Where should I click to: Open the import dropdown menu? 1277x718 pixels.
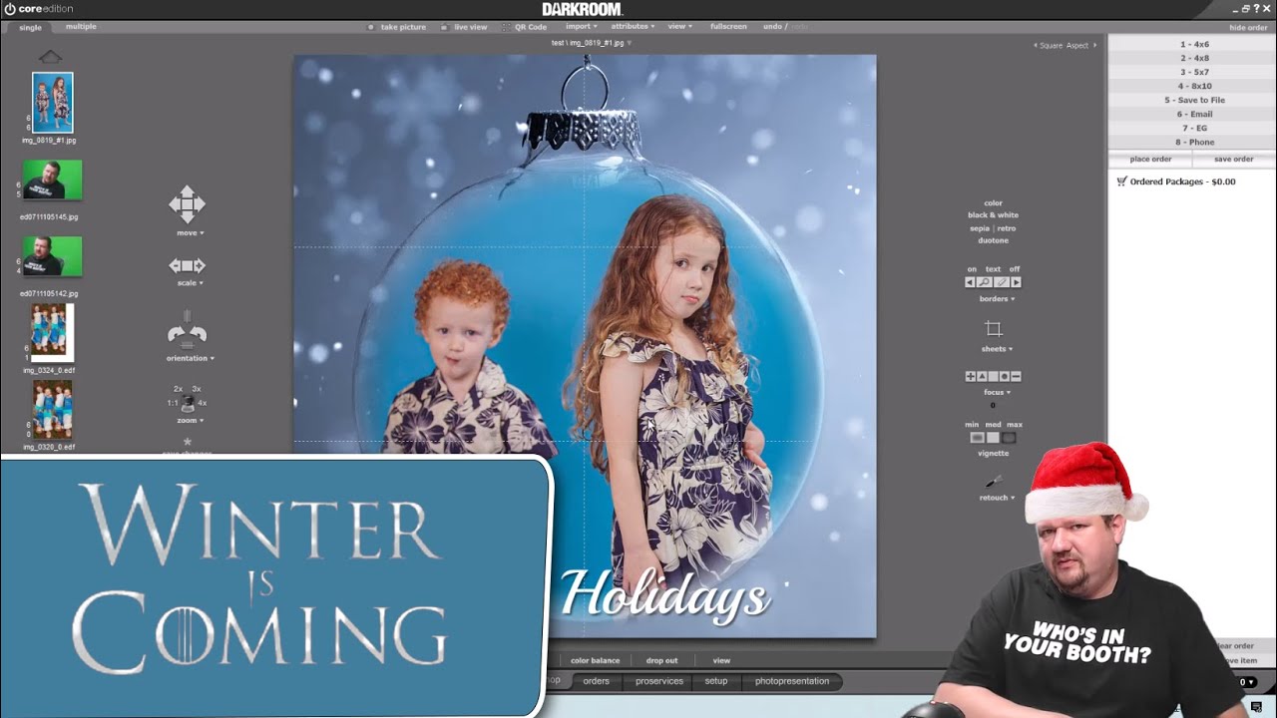tap(581, 26)
